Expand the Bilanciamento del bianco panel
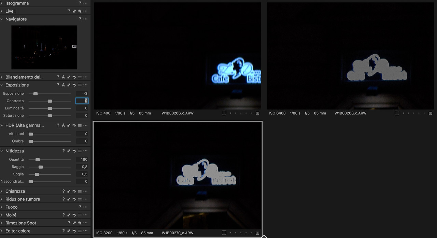The image size is (437, 238). [x=2, y=77]
